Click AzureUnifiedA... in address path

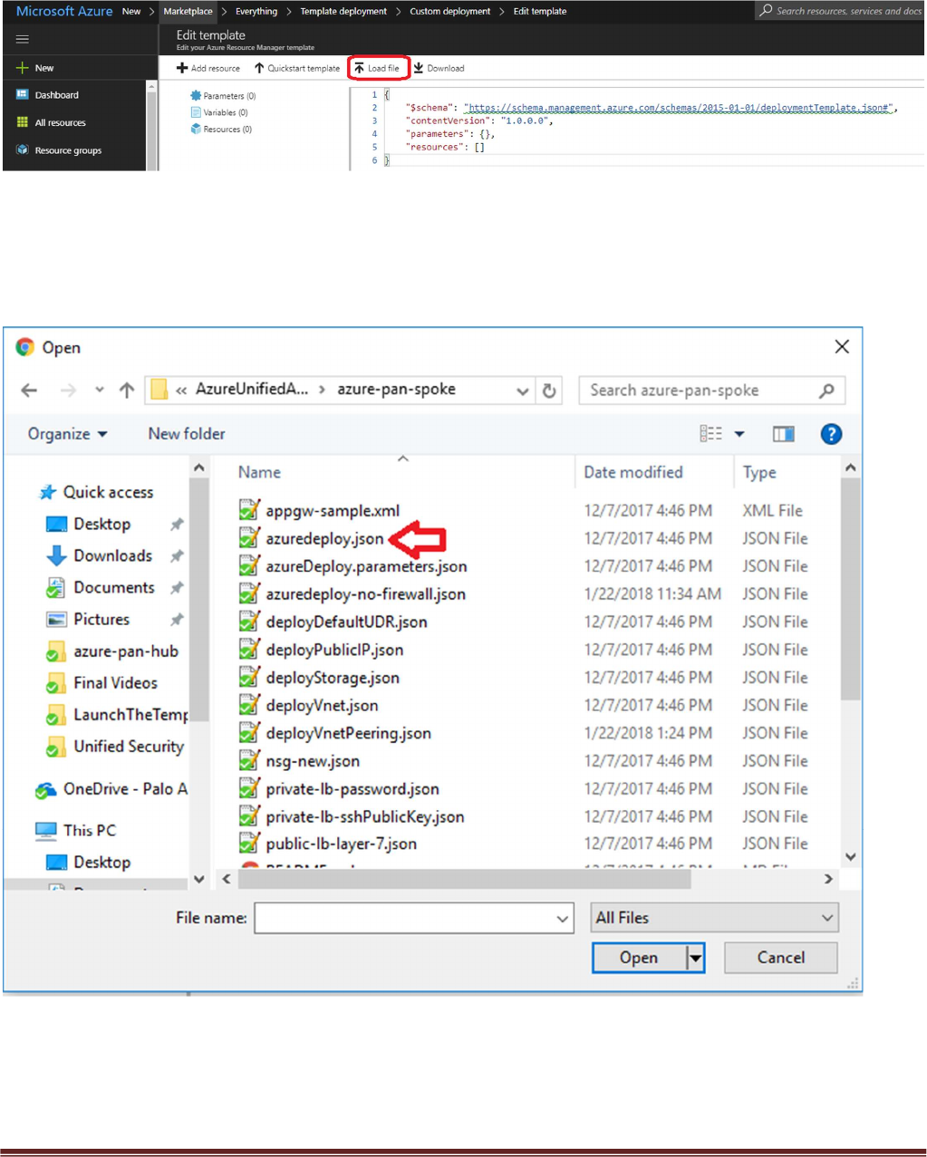pyautogui.click(x=252, y=390)
